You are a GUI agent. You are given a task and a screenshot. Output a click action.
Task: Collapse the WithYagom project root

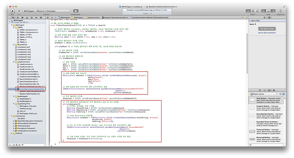click(9, 21)
